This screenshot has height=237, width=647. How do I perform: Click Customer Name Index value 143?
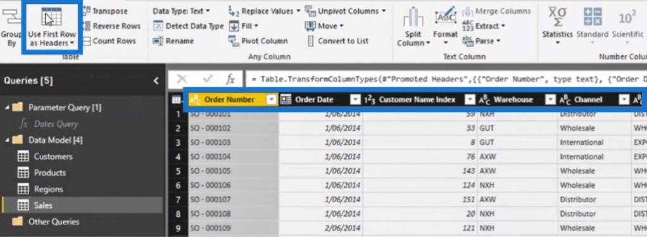(420, 171)
